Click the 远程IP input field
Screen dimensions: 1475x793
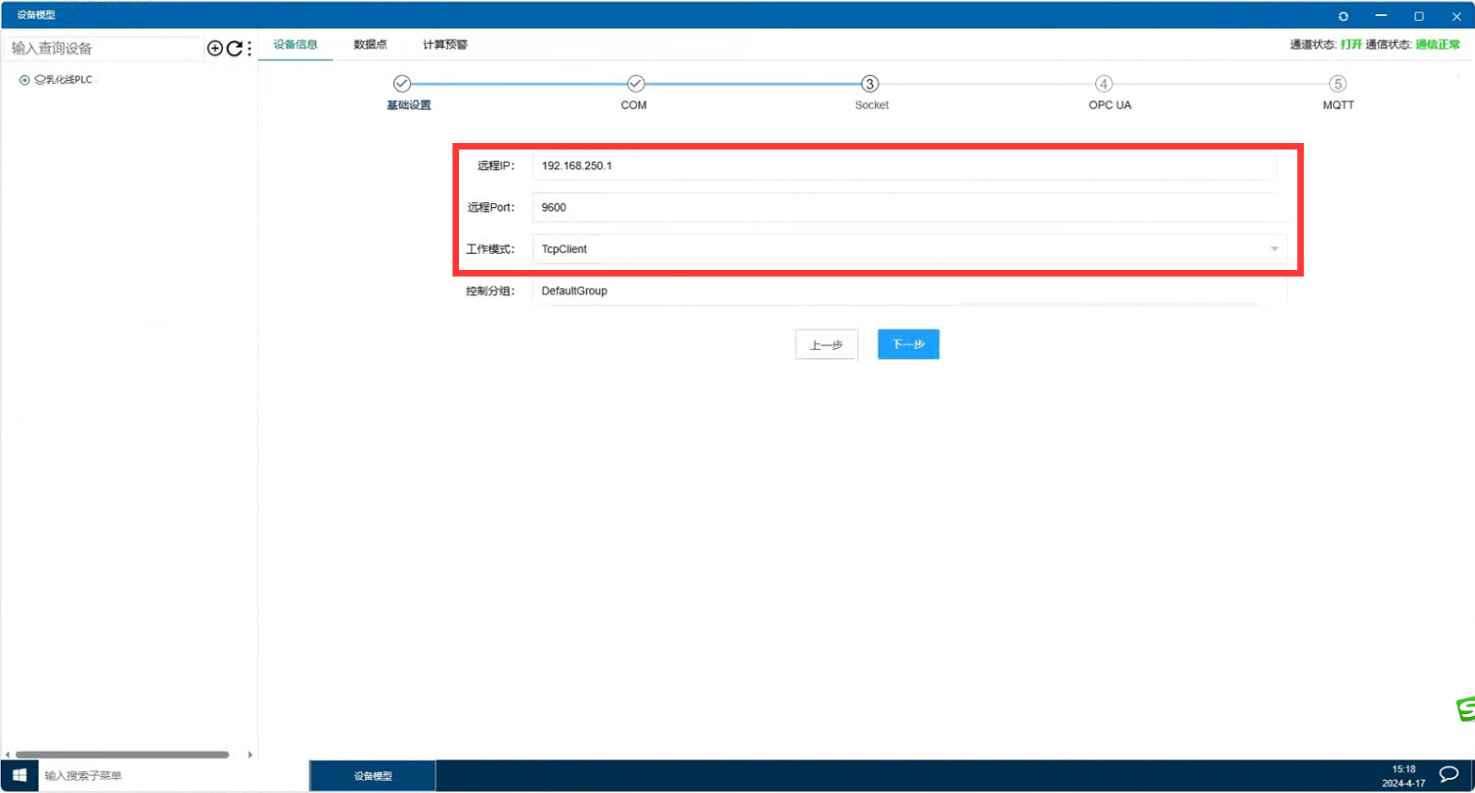(905, 166)
